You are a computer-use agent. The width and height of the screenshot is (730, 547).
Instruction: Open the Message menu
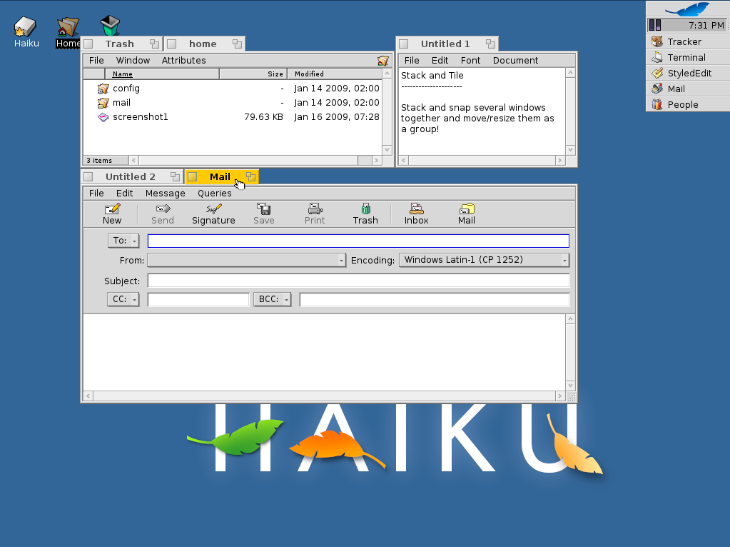click(x=166, y=194)
